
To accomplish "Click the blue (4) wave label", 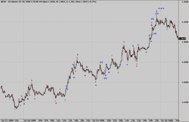I will (155, 34).
